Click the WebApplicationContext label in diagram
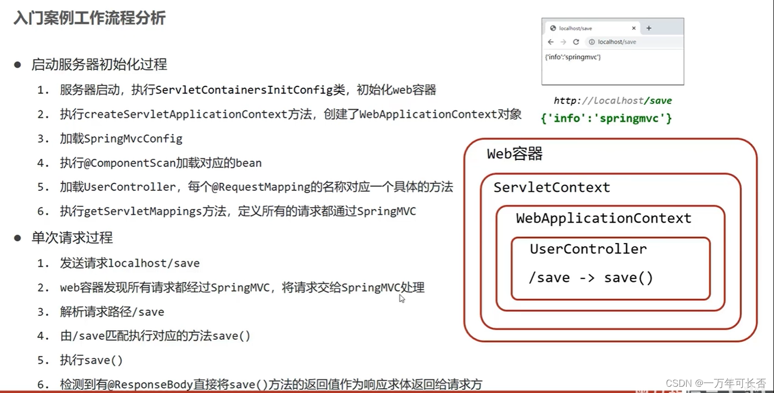The width and height of the screenshot is (774, 393). click(604, 218)
